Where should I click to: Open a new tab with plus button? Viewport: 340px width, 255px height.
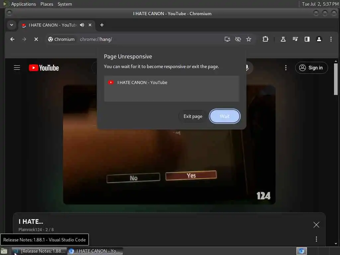coord(102,25)
